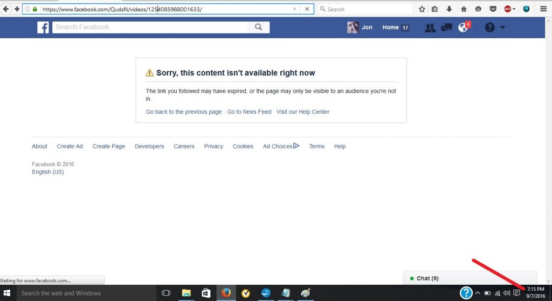Click the Facebook logo

coord(43,27)
